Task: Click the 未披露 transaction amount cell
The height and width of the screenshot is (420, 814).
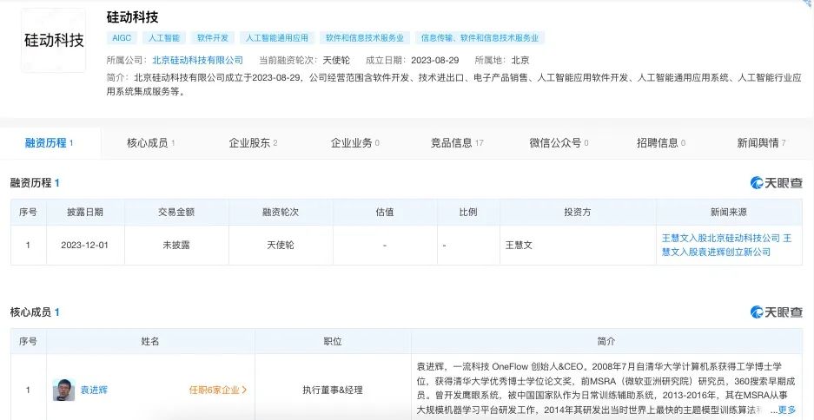Action: point(176,246)
